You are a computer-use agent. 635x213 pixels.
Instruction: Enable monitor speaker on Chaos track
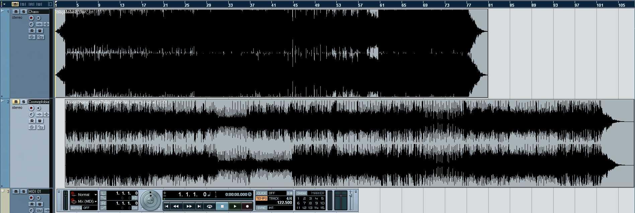click(x=39, y=18)
